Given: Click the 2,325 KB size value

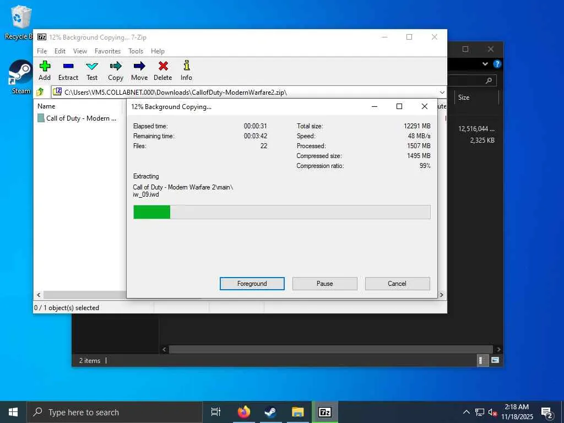Looking at the screenshot, I should point(482,140).
